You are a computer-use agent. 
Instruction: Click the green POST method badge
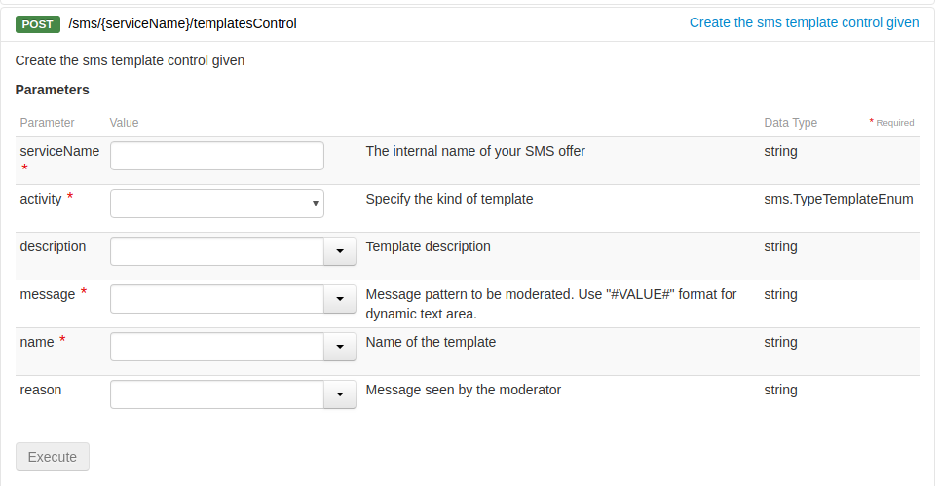(x=38, y=23)
